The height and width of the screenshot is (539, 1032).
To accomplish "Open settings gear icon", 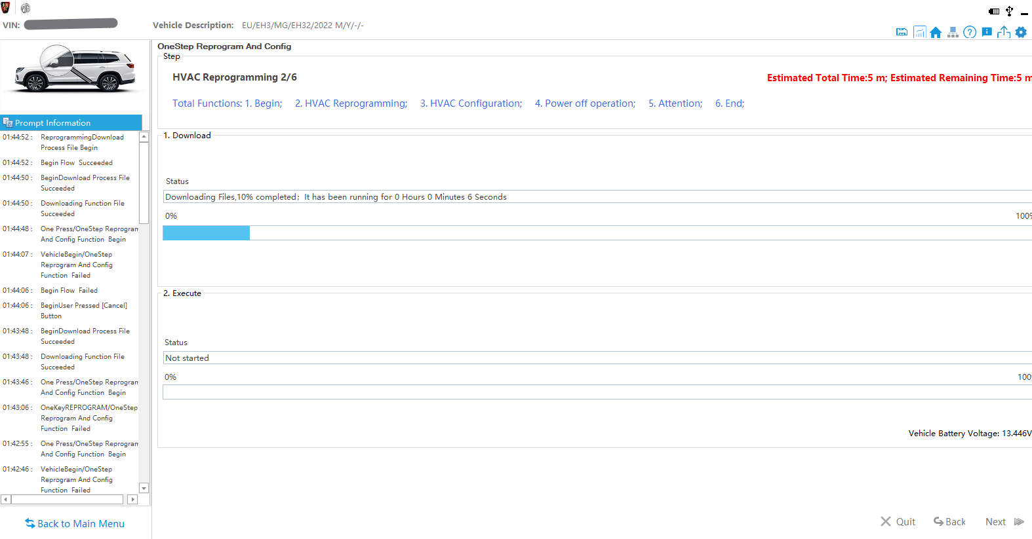I will pyautogui.click(x=1021, y=32).
